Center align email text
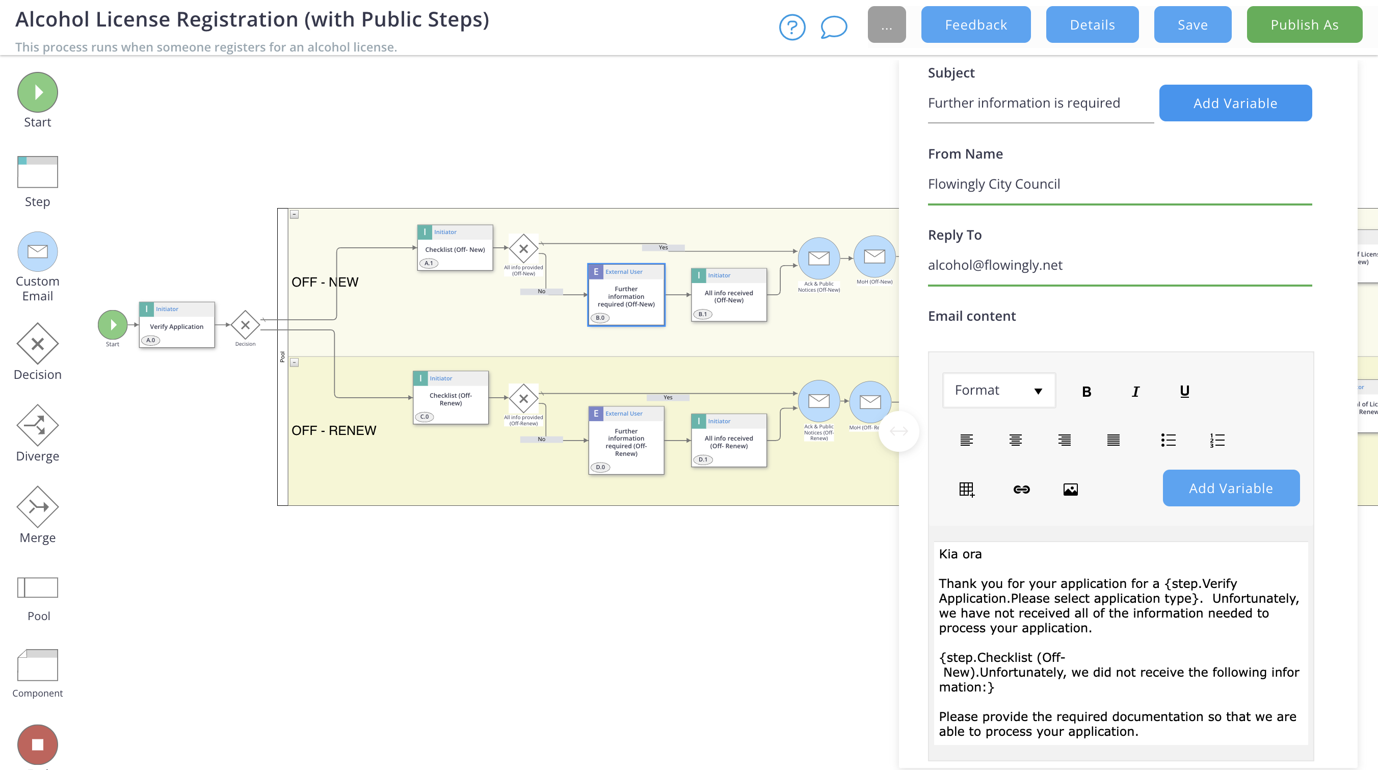The image size is (1378, 770). click(x=1015, y=441)
